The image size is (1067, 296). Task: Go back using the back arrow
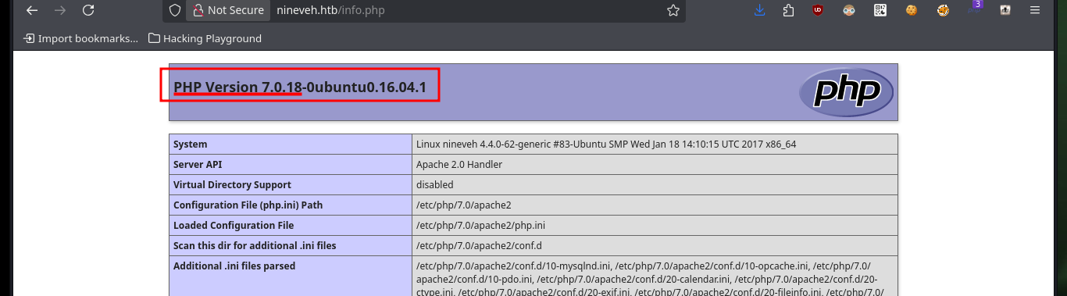pos(31,11)
